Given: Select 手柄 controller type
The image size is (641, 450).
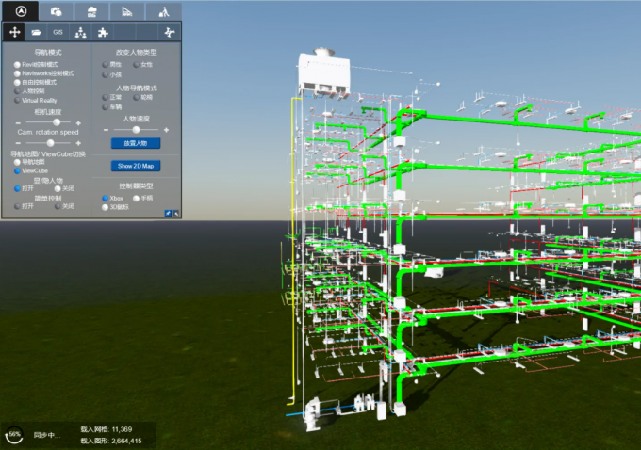Looking at the screenshot, I should point(136,198).
